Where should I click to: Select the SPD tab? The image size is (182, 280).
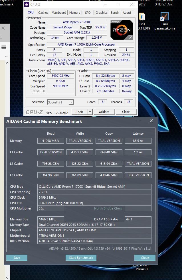88,13
